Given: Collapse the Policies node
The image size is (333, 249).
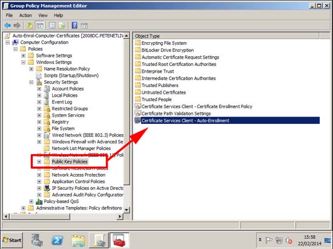Looking at the screenshot, I should point(16,49).
